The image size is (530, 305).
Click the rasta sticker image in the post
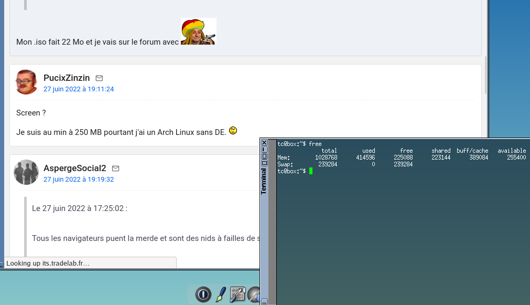[x=198, y=31]
